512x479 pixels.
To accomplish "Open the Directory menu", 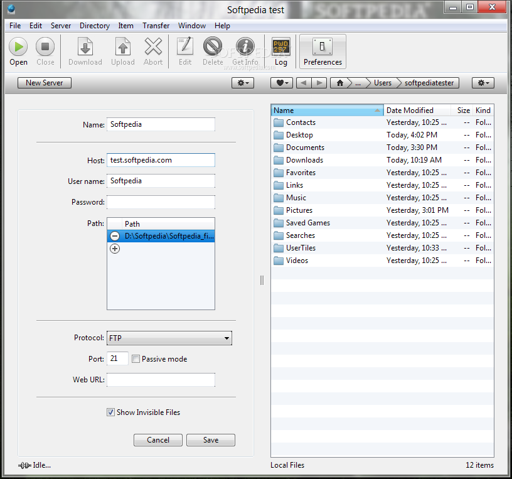I will 95,26.
